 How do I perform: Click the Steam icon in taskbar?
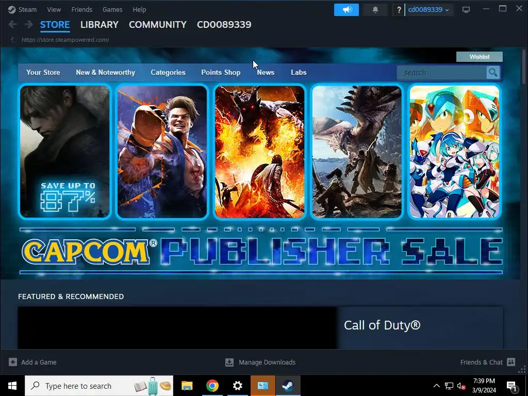coord(288,386)
